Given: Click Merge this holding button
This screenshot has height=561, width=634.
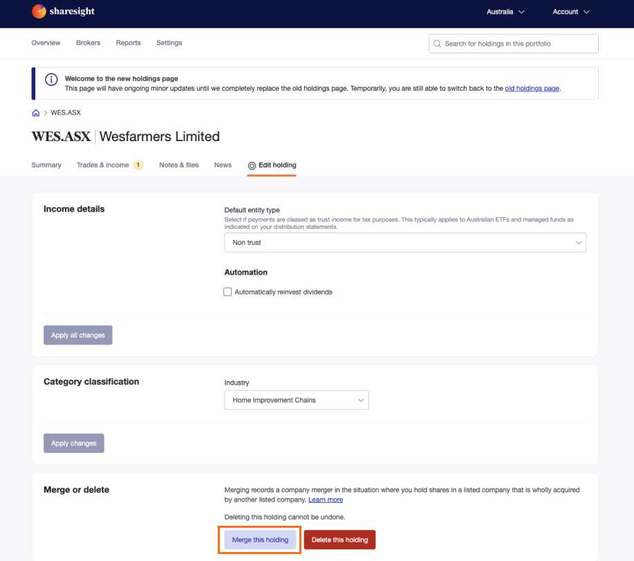Looking at the screenshot, I should [x=260, y=540].
